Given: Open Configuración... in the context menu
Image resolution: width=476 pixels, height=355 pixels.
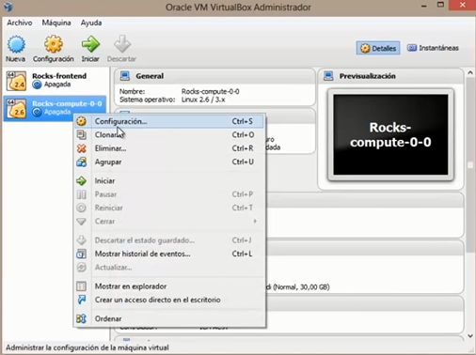Looking at the screenshot, I should (x=169, y=121).
